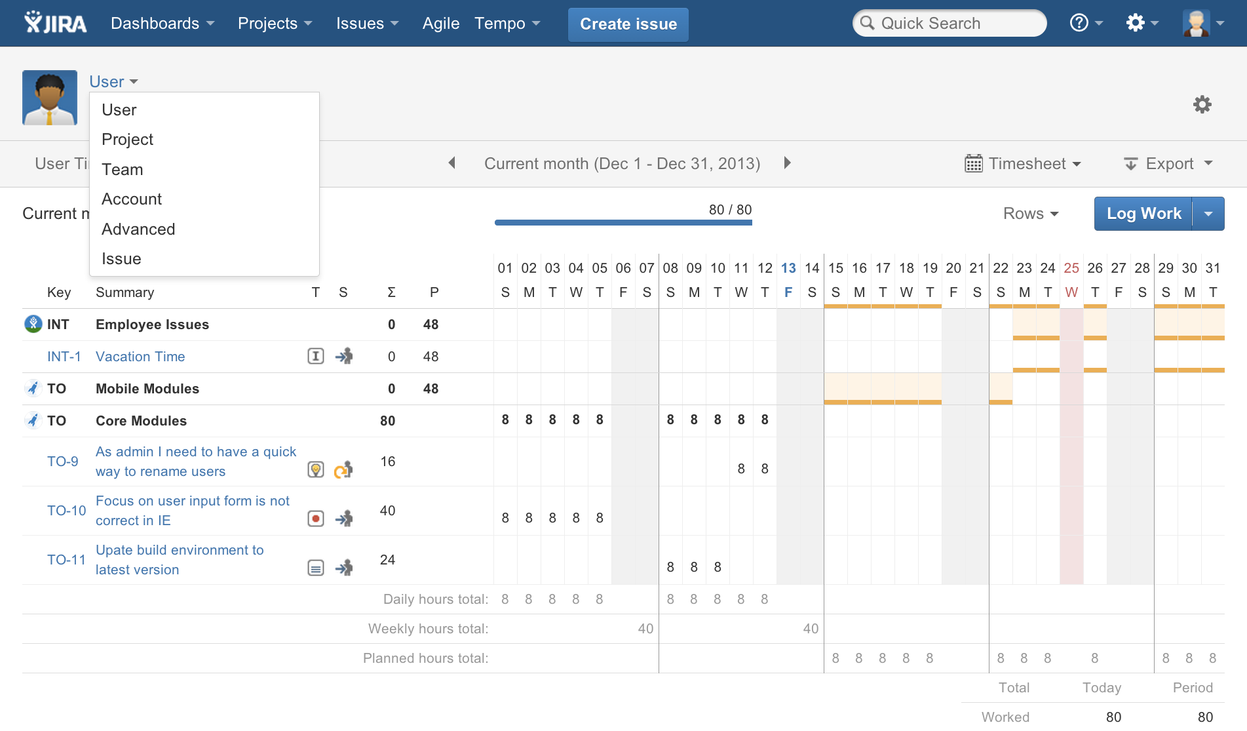Open the TO-9 issue link
Viewport: 1247px width, 731px height.
(62, 461)
